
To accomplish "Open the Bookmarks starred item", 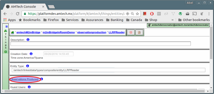I will [x=29, y=20].
